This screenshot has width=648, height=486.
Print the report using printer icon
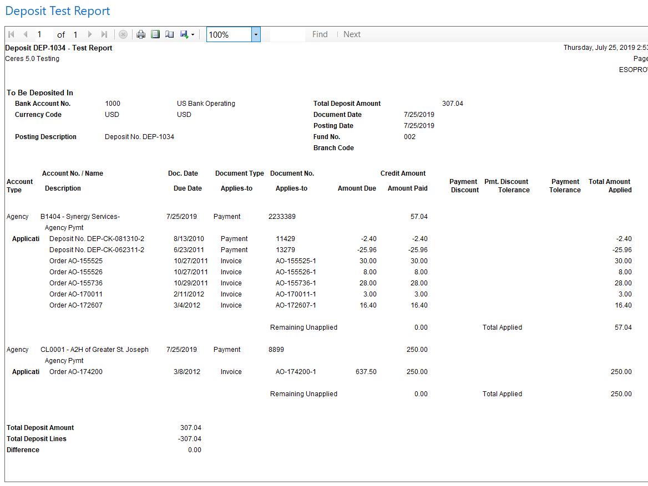141,34
